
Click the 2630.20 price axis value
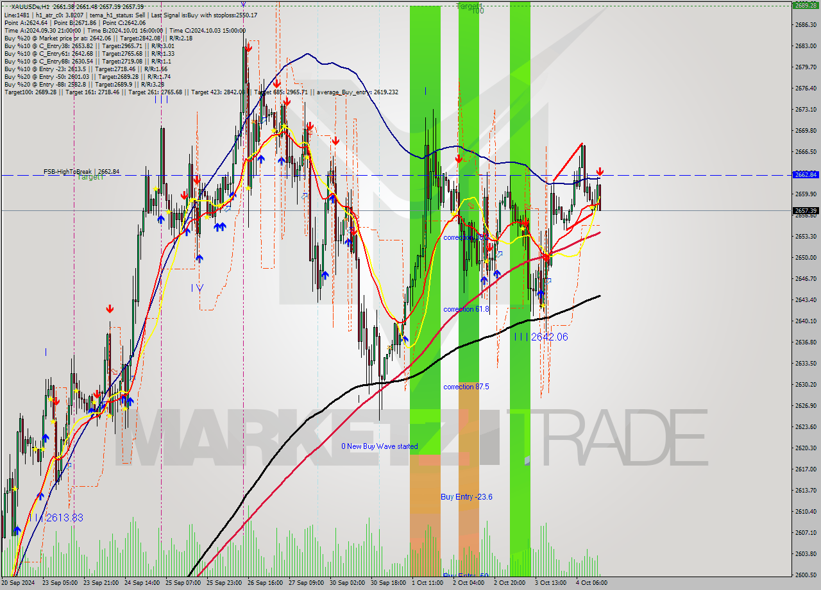805,384
